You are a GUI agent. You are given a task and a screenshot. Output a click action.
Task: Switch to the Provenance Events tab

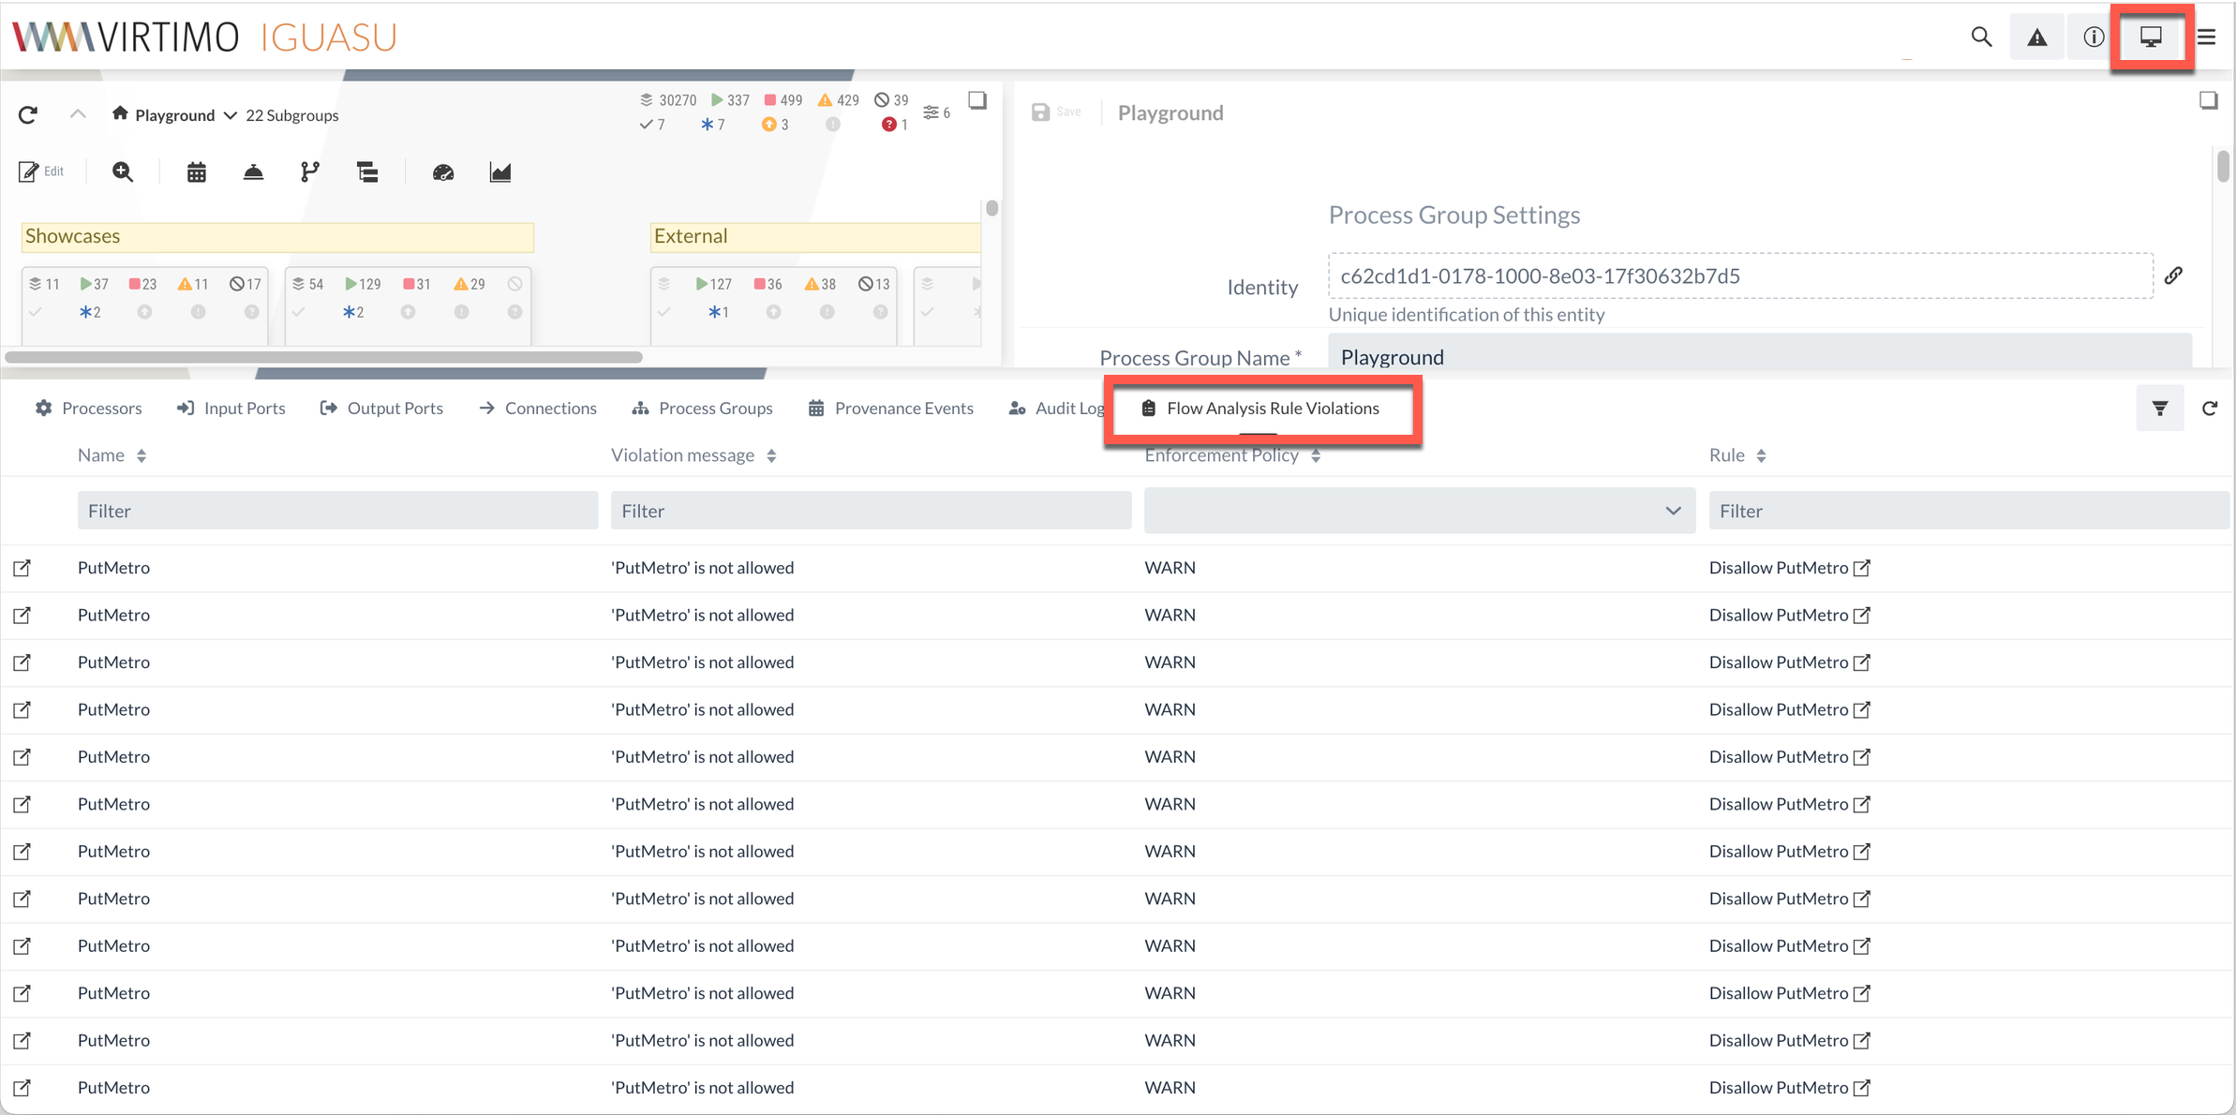click(891, 409)
